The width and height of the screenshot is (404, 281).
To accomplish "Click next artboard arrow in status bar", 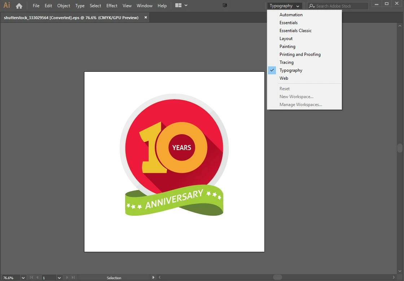I will [67, 278].
